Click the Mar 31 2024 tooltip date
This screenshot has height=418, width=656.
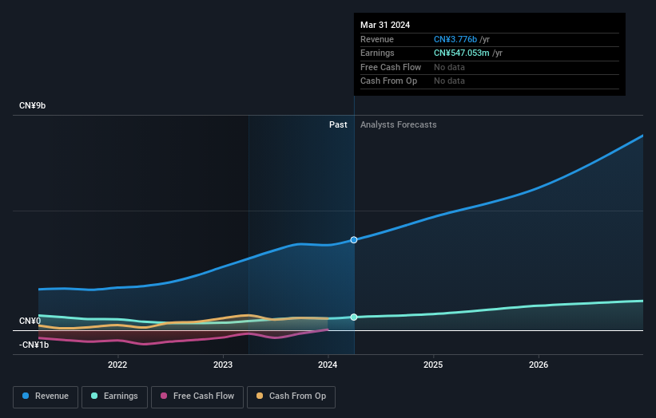[x=385, y=25]
